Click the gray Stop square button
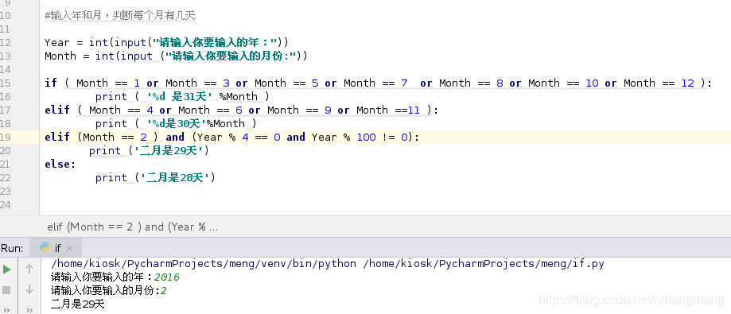This screenshot has height=314, width=731. [6, 290]
